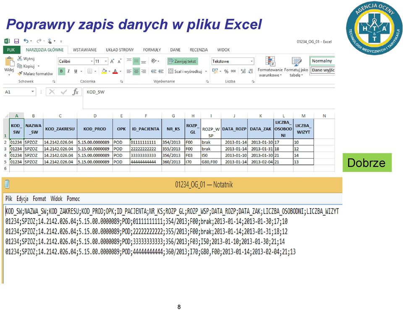Apply borders using the borders icon
403x310 pixels.
point(90,71)
